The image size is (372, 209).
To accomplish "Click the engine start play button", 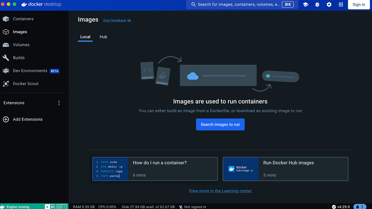I will (47, 207).
